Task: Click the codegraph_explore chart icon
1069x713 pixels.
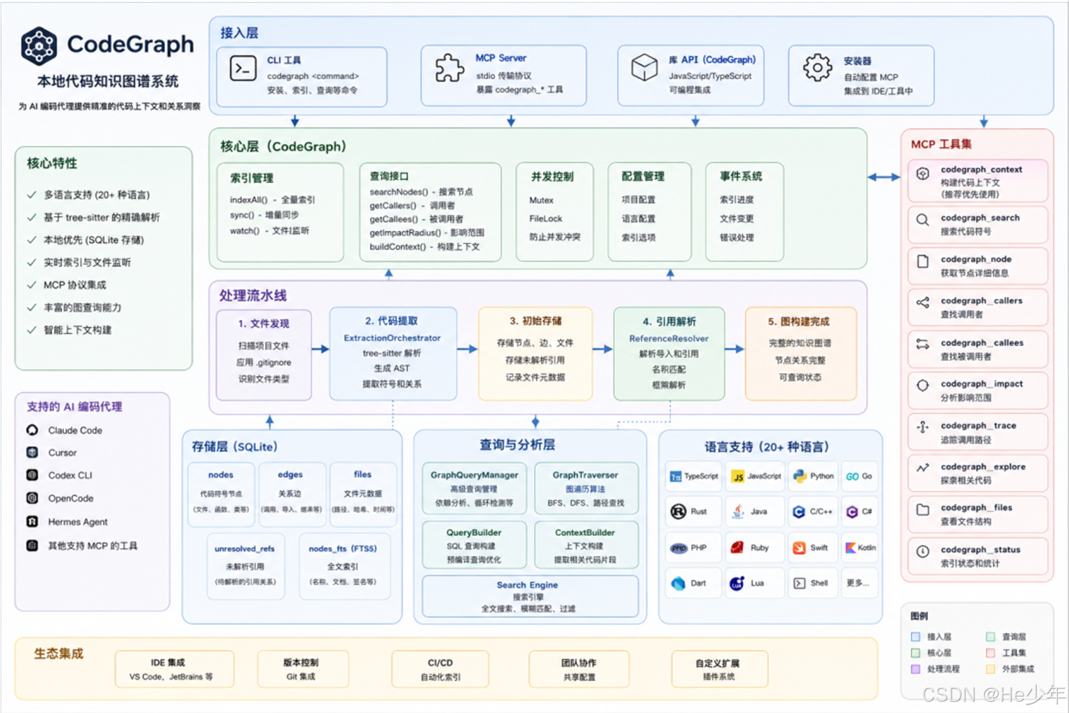Action: [923, 468]
